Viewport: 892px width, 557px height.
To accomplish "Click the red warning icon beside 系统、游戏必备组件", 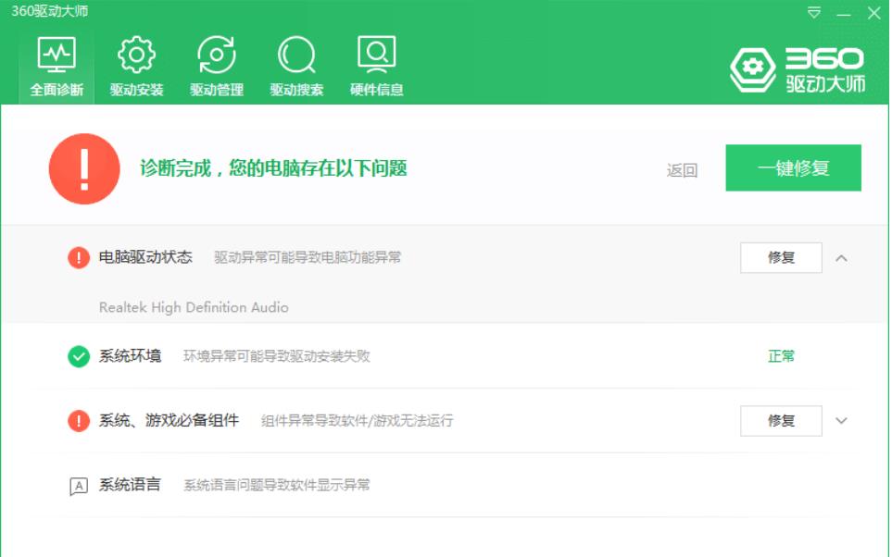I will pyautogui.click(x=79, y=421).
